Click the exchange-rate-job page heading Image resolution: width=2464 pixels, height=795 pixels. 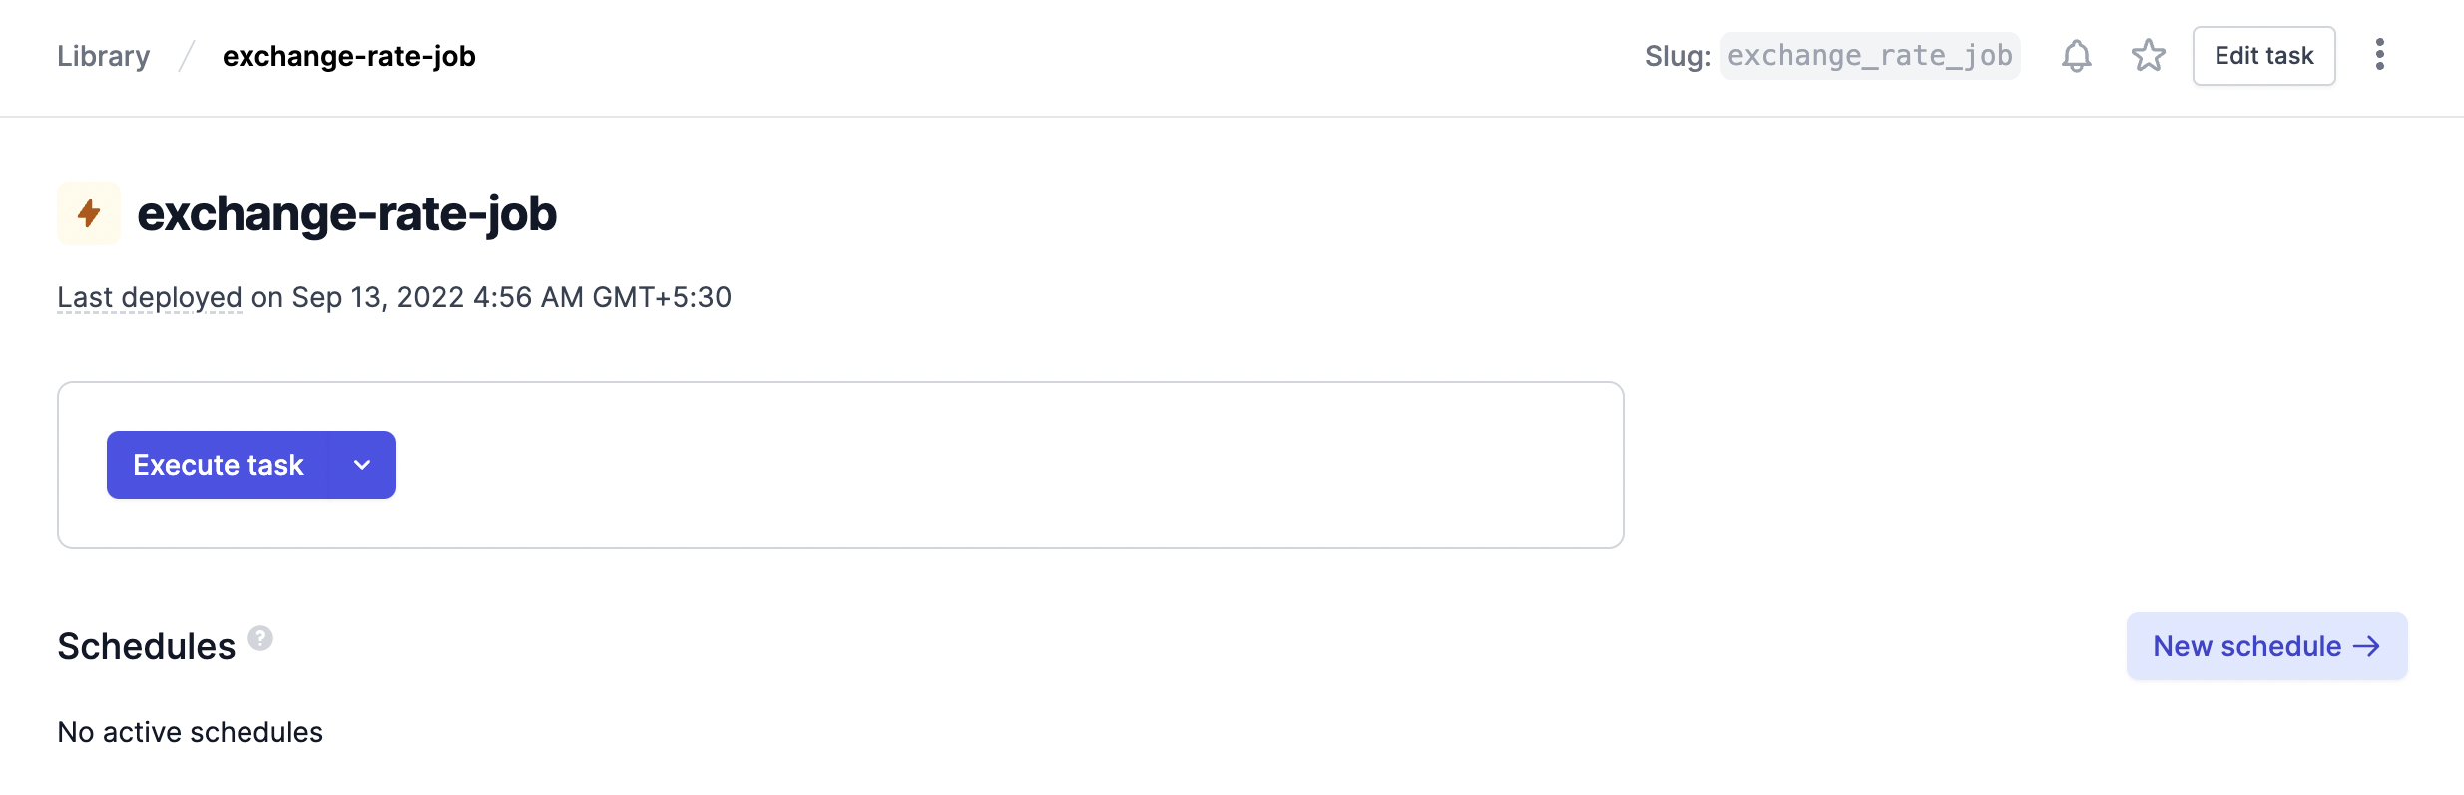(346, 213)
